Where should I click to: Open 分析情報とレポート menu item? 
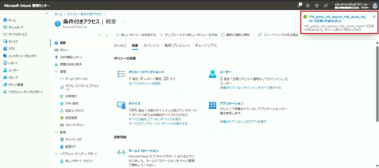click(68, 57)
